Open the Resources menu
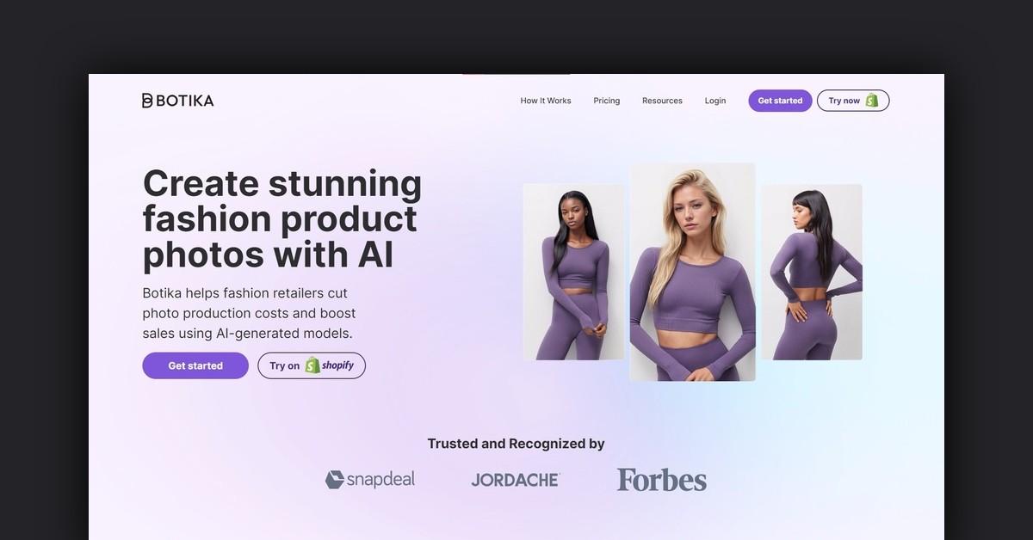1033x540 pixels. (x=662, y=101)
